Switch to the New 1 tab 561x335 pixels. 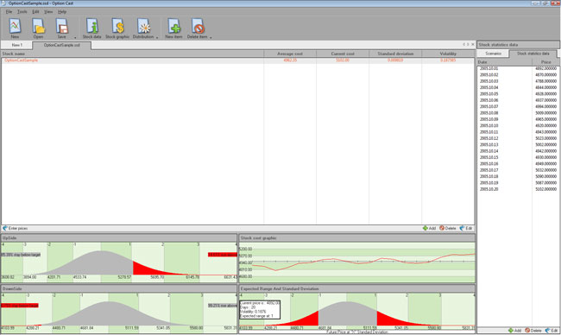(16, 45)
